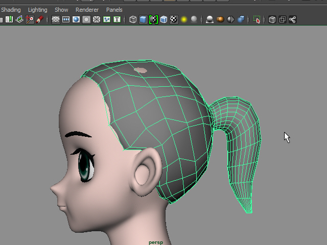The width and height of the screenshot is (327, 245).
Task: Enable the safe title 'T' overlay
Action: [x=117, y=20]
